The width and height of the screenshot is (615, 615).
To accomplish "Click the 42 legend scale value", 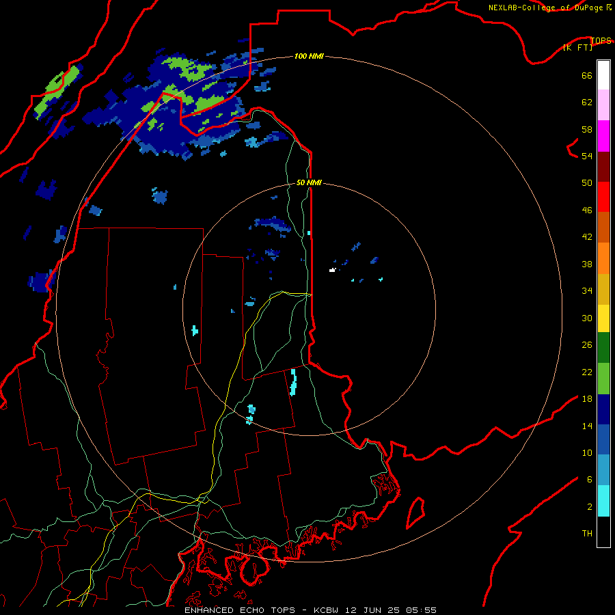I will (x=587, y=237).
